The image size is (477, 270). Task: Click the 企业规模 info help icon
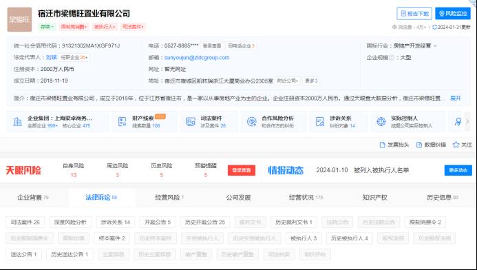click(x=392, y=58)
